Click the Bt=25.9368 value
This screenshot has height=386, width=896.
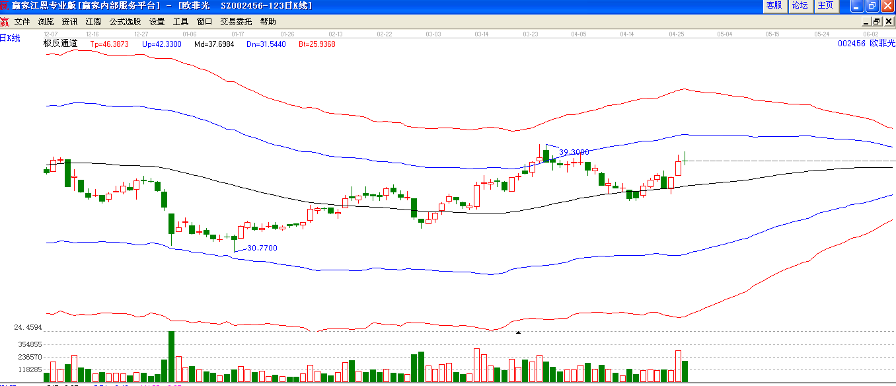point(317,44)
